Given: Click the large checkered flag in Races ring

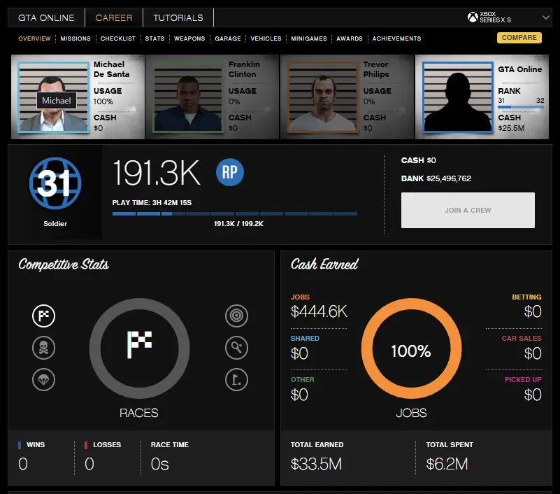Looking at the screenshot, I should [x=139, y=344].
